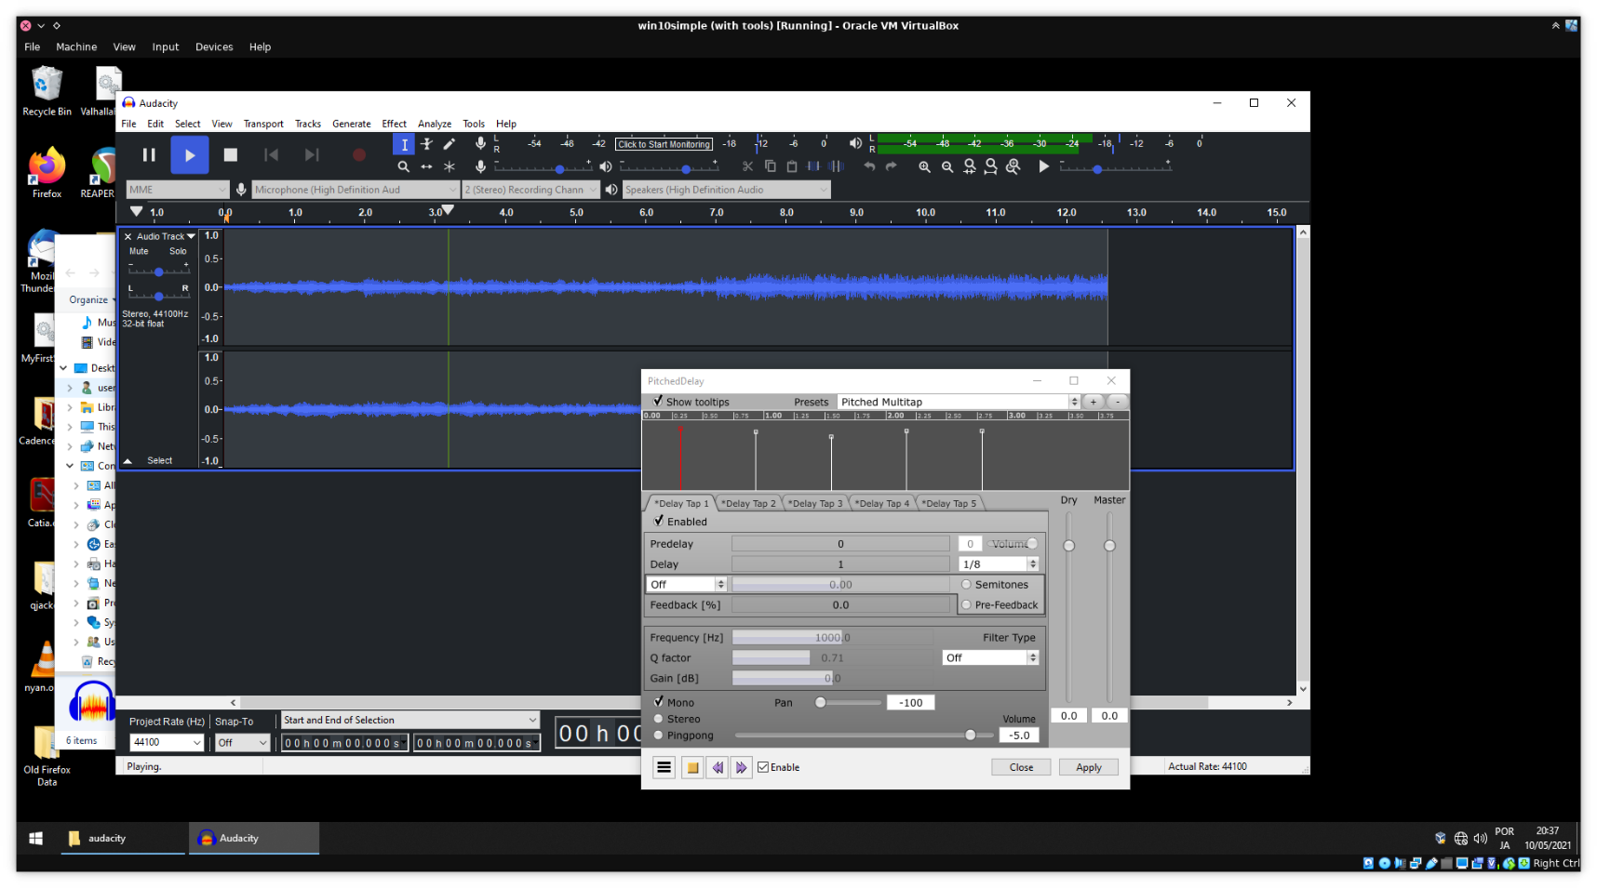Click the Cut scissors icon

click(747, 166)
